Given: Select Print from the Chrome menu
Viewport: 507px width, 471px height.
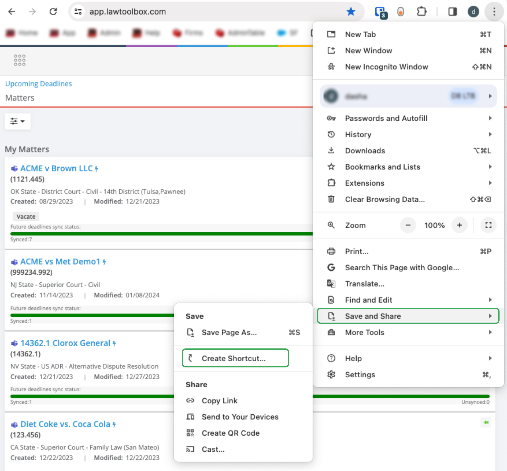Looking at the screenshot, I should click(x=408, y=251).
